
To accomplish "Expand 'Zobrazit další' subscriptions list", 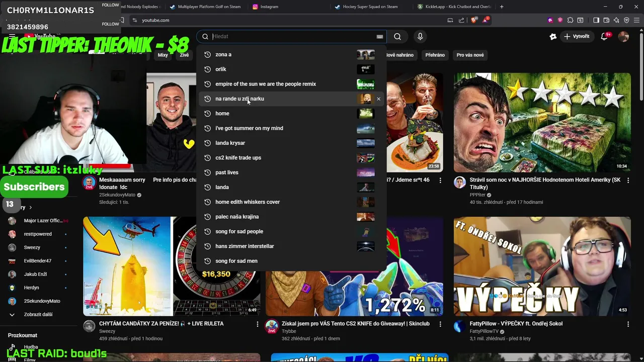I will (x=38, y=314).
